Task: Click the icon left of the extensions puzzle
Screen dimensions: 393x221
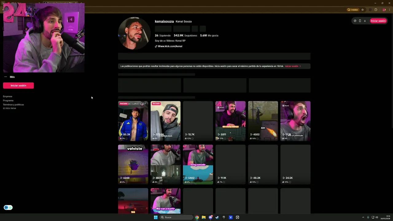Action: pyautogui.click(x=370, y=10)
